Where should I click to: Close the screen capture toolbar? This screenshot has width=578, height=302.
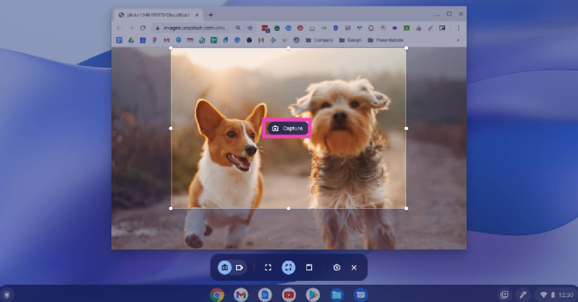point(354,267)
